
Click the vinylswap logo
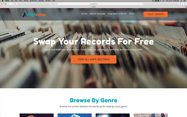point(33,14)
